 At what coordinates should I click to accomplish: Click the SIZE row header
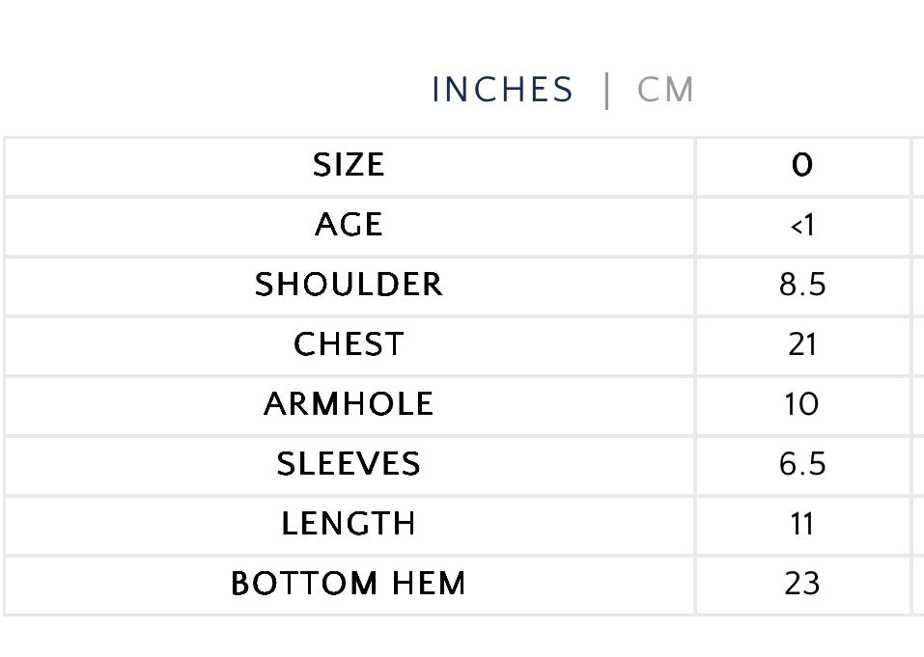click(349, 165)
